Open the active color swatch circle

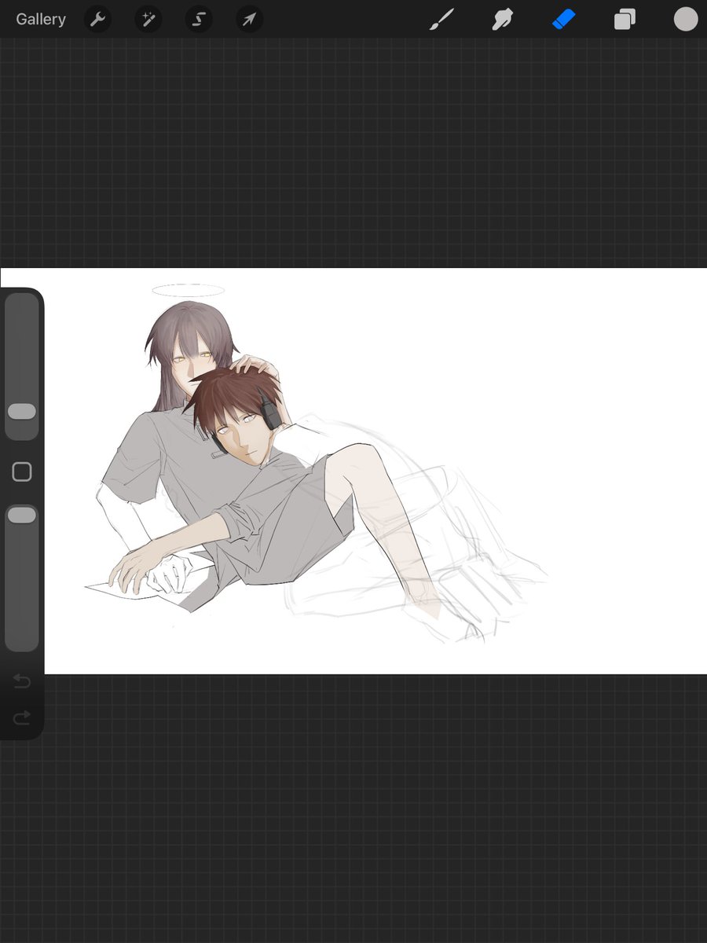click(685, 20)
